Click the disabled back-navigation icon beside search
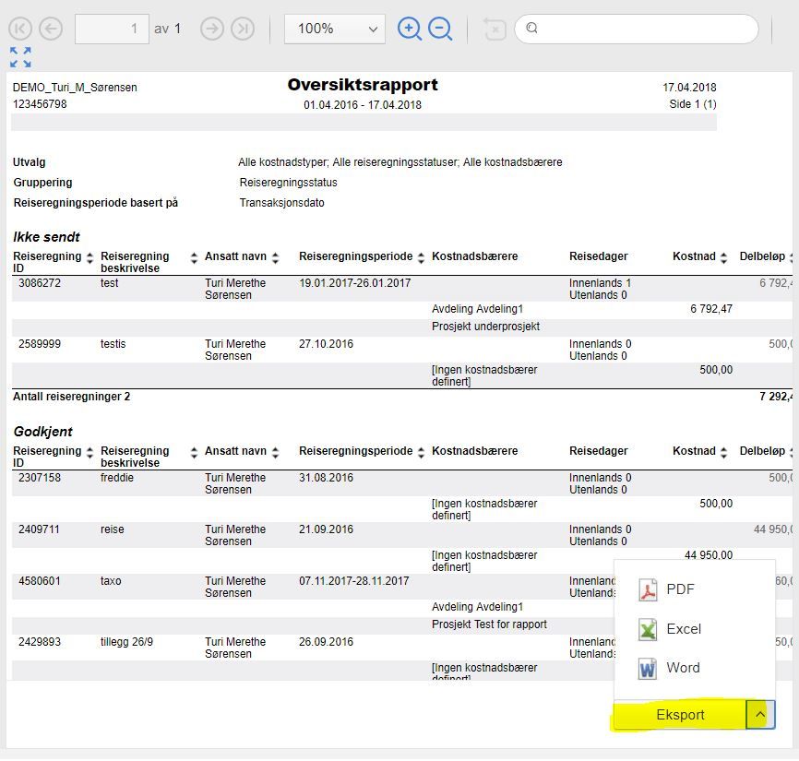 coord(495,29)
